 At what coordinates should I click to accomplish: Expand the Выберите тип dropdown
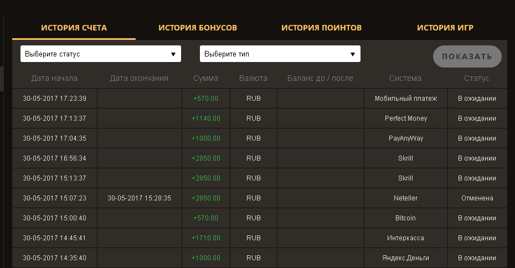tap(280, 54)
